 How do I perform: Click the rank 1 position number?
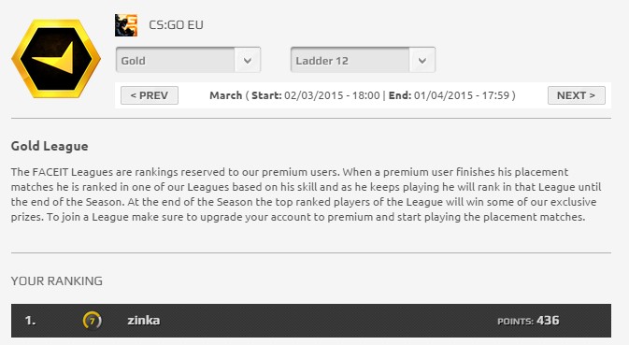[30, 320]
